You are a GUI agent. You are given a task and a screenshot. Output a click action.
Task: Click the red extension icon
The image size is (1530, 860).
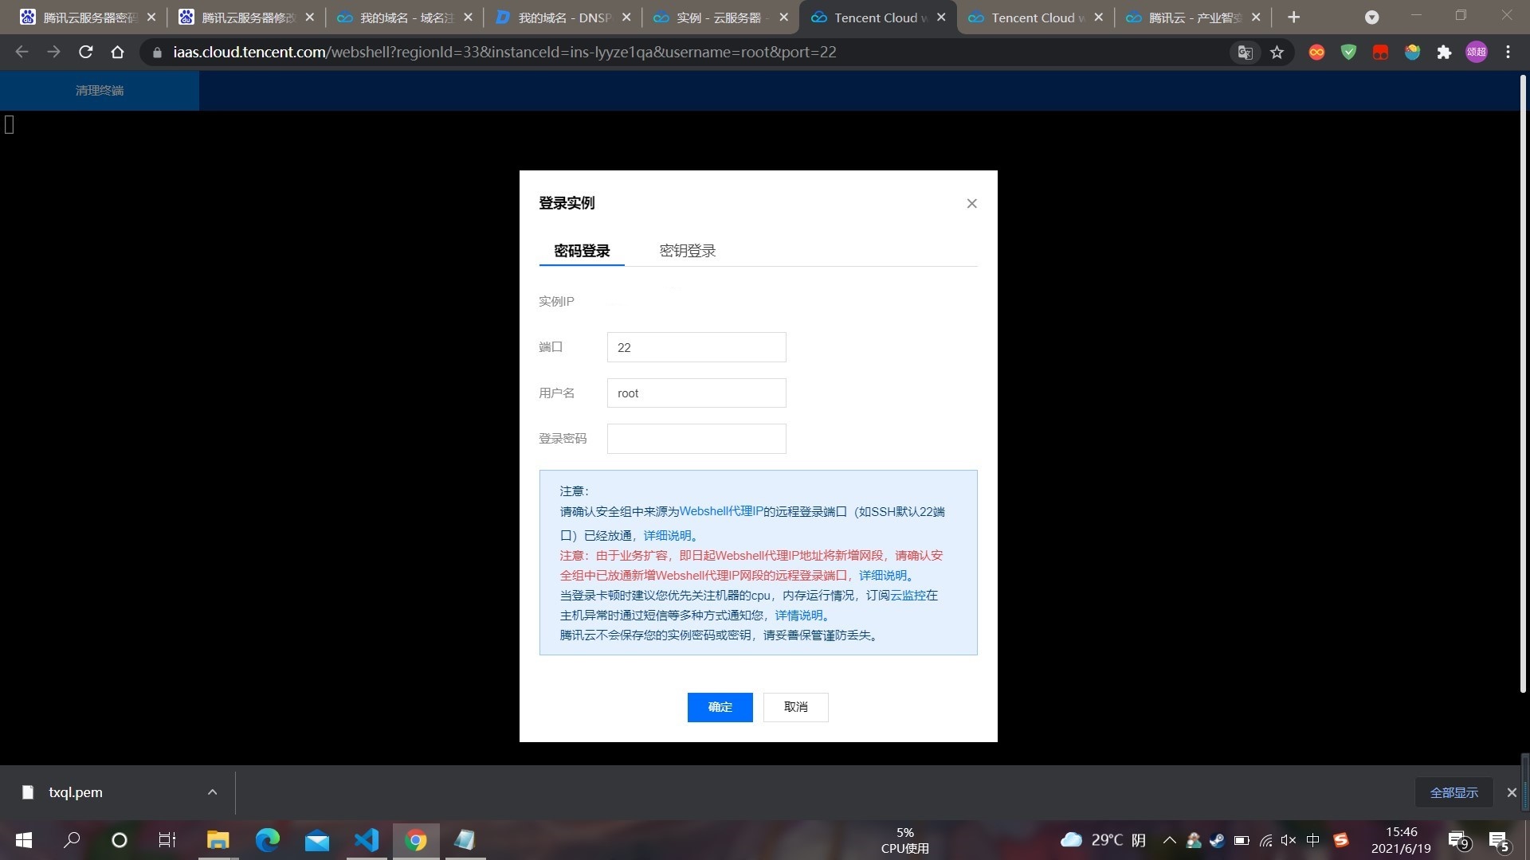[1380, 53]
